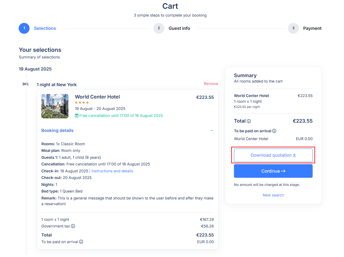Viewport: 344px width, 257px height.
Task: Click the bed icon beside 1 night at New York
Action: [x=25, y=84]
